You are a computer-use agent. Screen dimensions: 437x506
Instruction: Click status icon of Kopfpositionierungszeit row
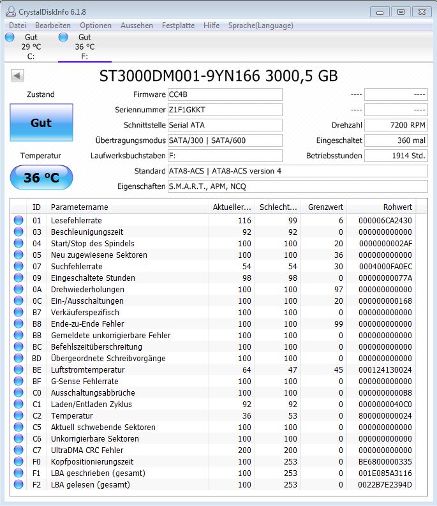coord(19,461)
